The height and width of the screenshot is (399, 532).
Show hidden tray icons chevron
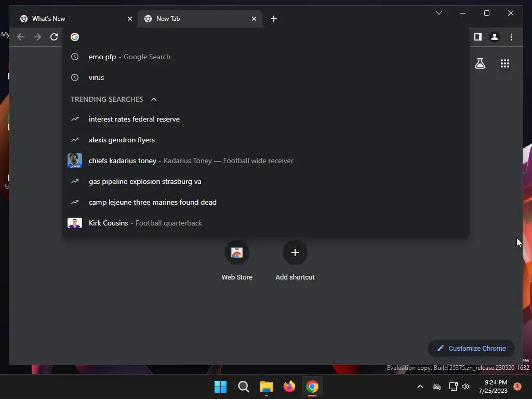click(x=420, y=387)
